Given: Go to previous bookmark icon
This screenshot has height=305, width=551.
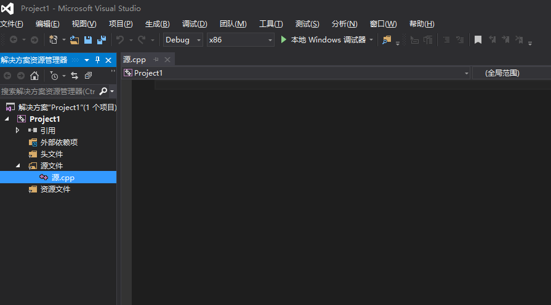Looking at the screenshot, I should pyautogui.click(x=493, y=39).
